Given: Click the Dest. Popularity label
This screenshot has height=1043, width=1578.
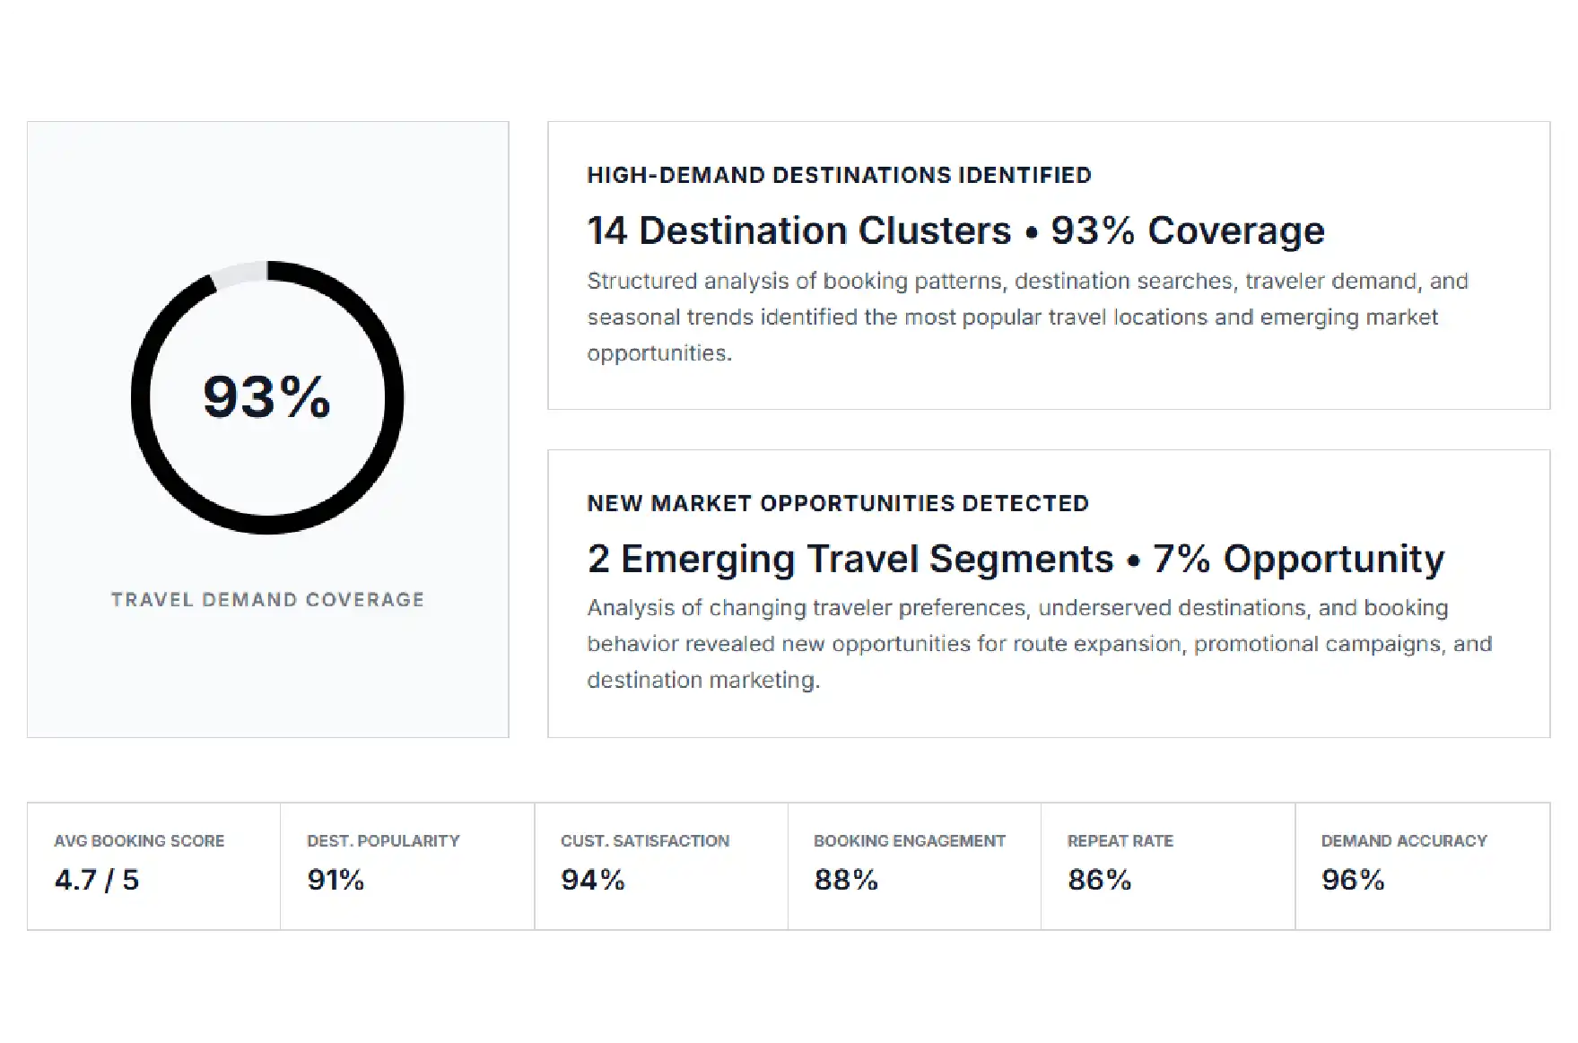Looking at the screenshot, I should tap(383, 841).
